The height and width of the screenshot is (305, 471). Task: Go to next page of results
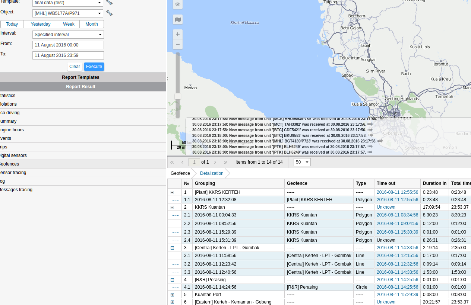(x=215, y=162)
